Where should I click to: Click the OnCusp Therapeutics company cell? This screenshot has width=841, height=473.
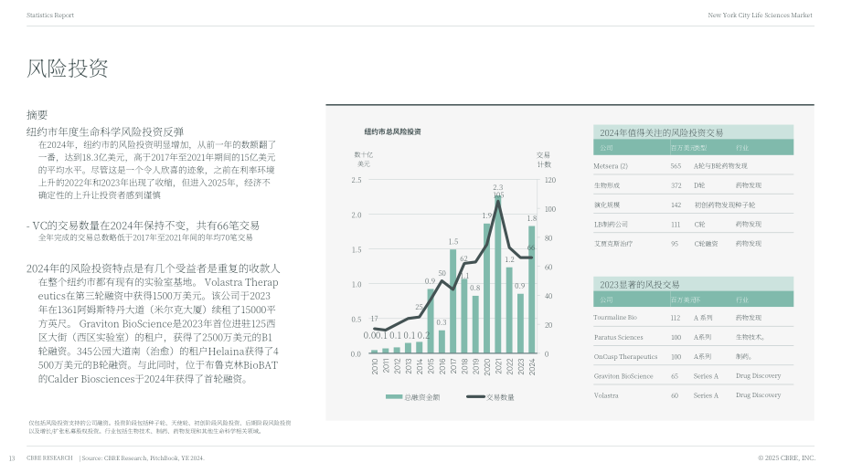(625, 357)
